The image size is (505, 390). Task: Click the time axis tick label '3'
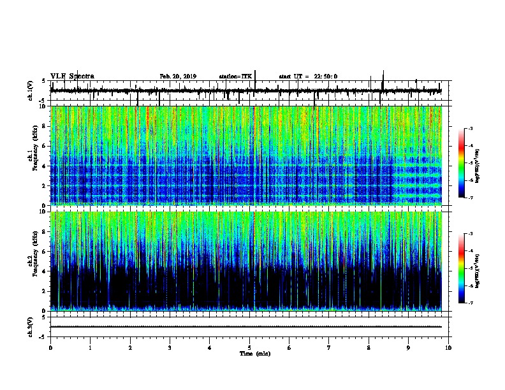coord(170,348)
